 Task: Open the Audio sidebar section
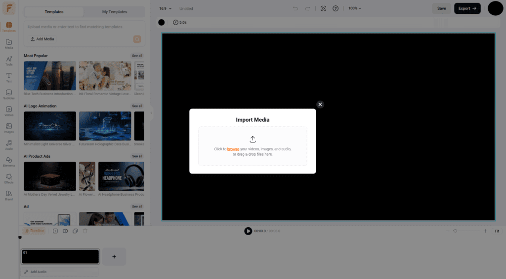9,145
